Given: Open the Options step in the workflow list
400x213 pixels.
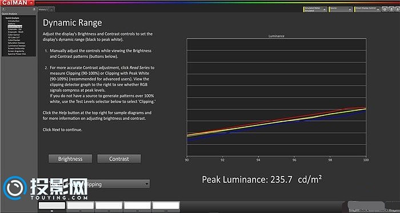Looking at the screenshot, I should point(11,23).
